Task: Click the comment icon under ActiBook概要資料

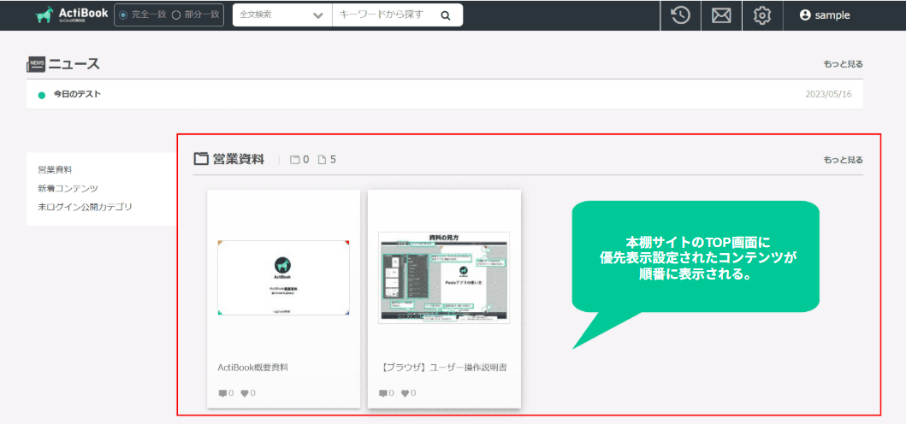Action: click(x=222, y=393)
